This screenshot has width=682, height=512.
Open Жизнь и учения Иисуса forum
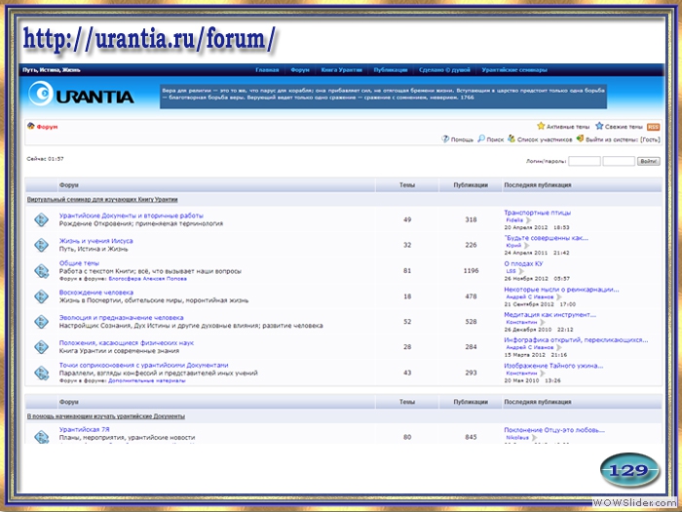(x=96, y=241)
